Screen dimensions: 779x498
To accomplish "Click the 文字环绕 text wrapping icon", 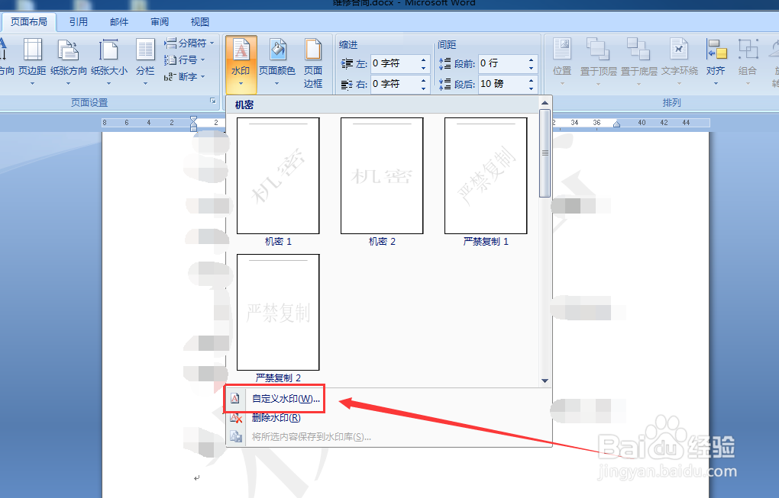I will point(679,49).
